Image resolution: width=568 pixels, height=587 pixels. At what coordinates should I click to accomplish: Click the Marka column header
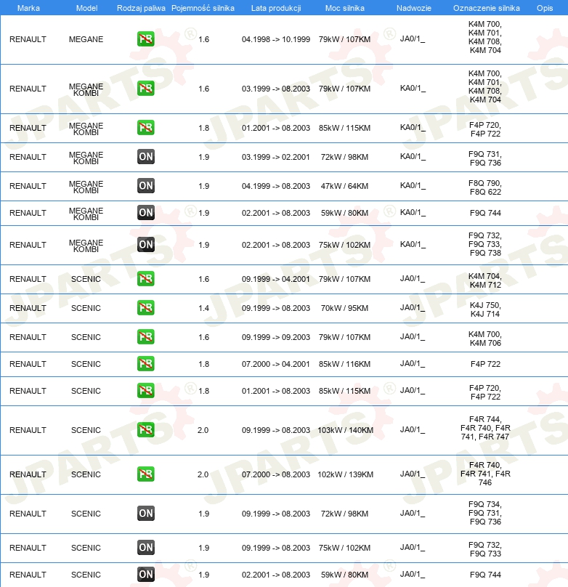pos(28,8)
